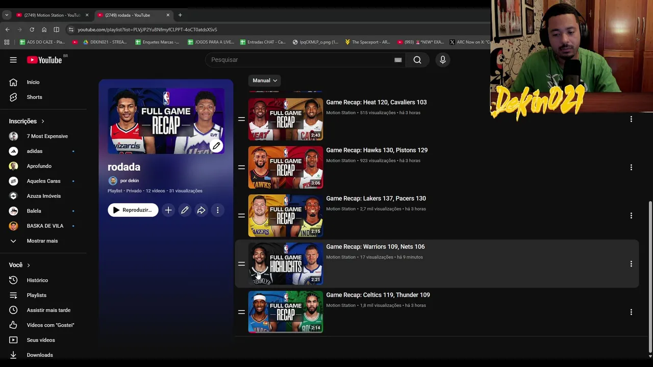The image size is (653, 367).
Task: Open a new browser tab
Action: pyautogui.click(x=180, y=15)
